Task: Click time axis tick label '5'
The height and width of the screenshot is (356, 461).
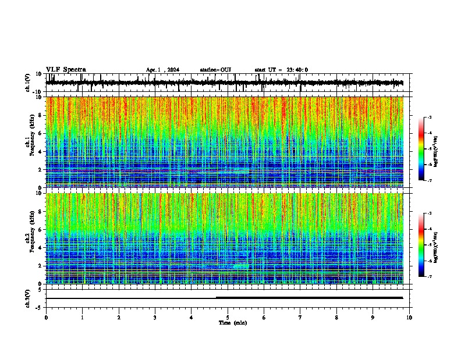Action: [x=228, y=318]
